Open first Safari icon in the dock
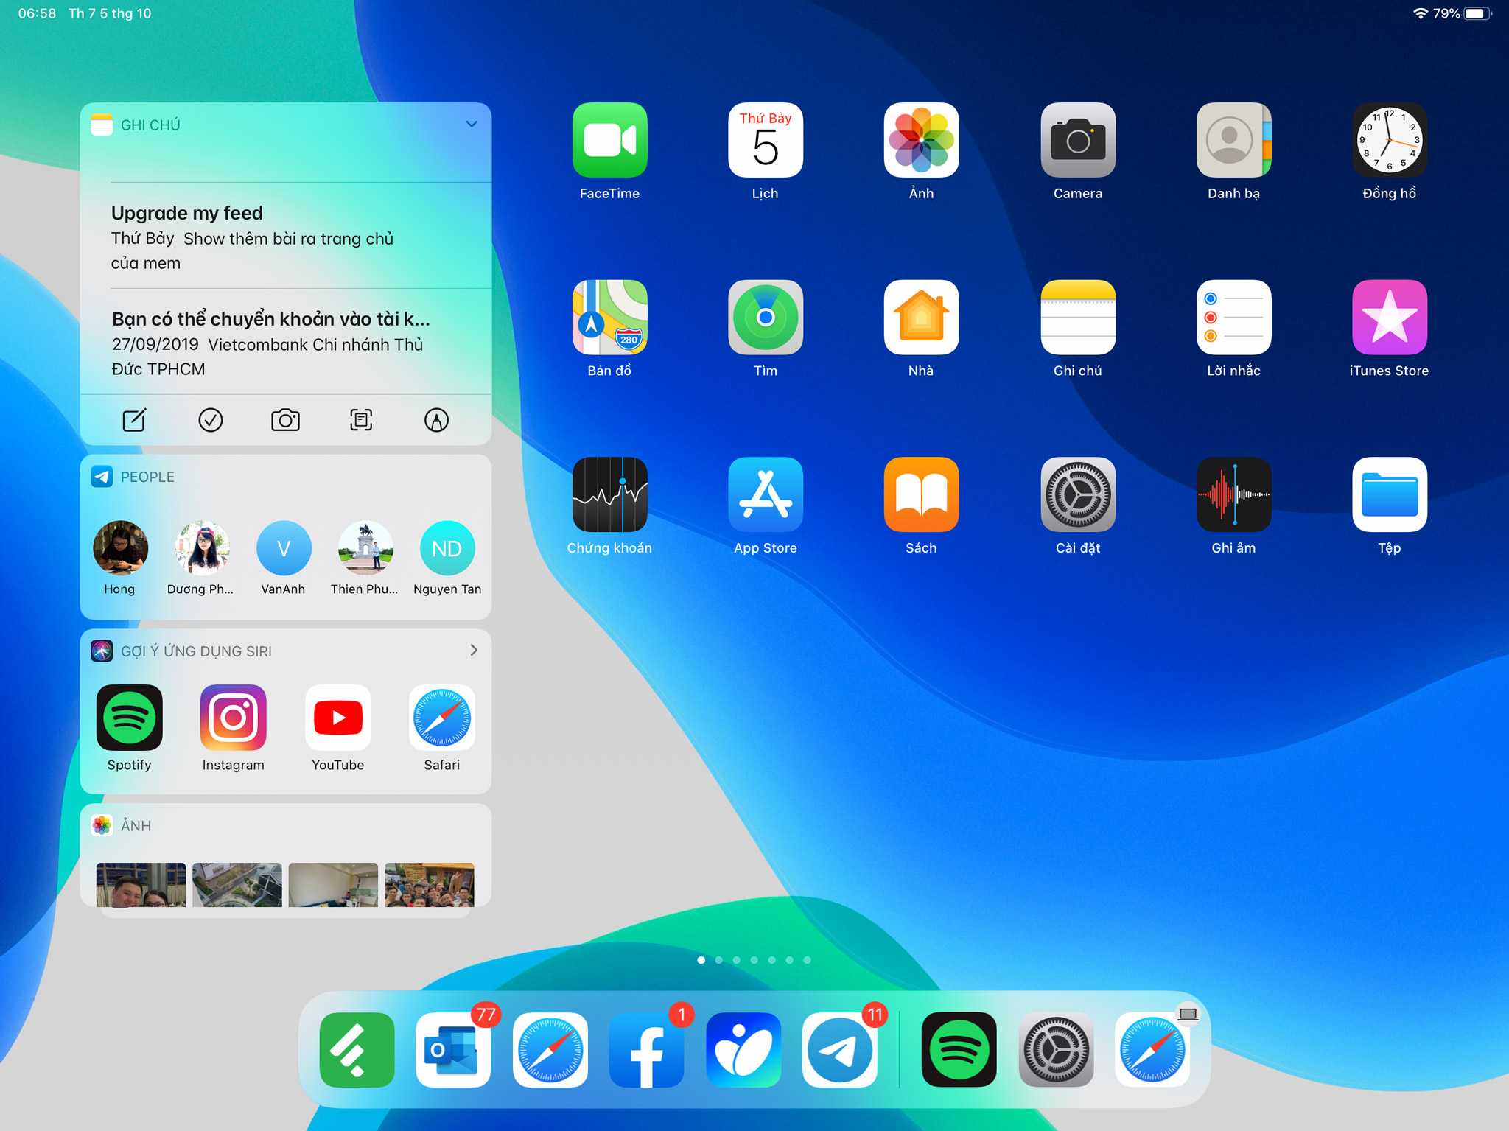The width and height of the screenshot is (1509, 1131). [550, 1049]
